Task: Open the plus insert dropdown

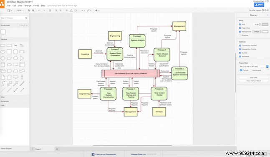Action: [x=97, y=10]
